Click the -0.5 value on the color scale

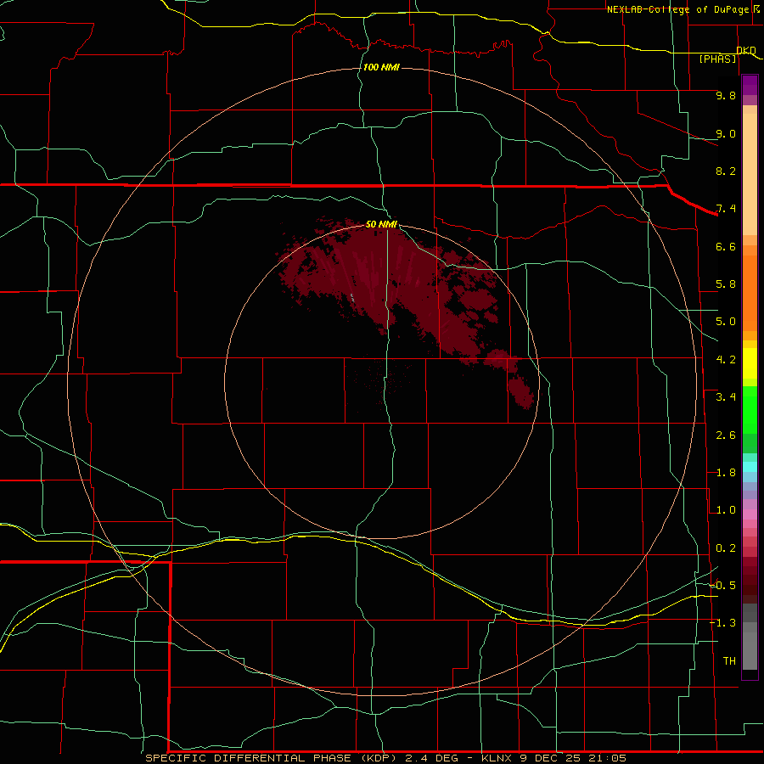[x=722, y=586]
